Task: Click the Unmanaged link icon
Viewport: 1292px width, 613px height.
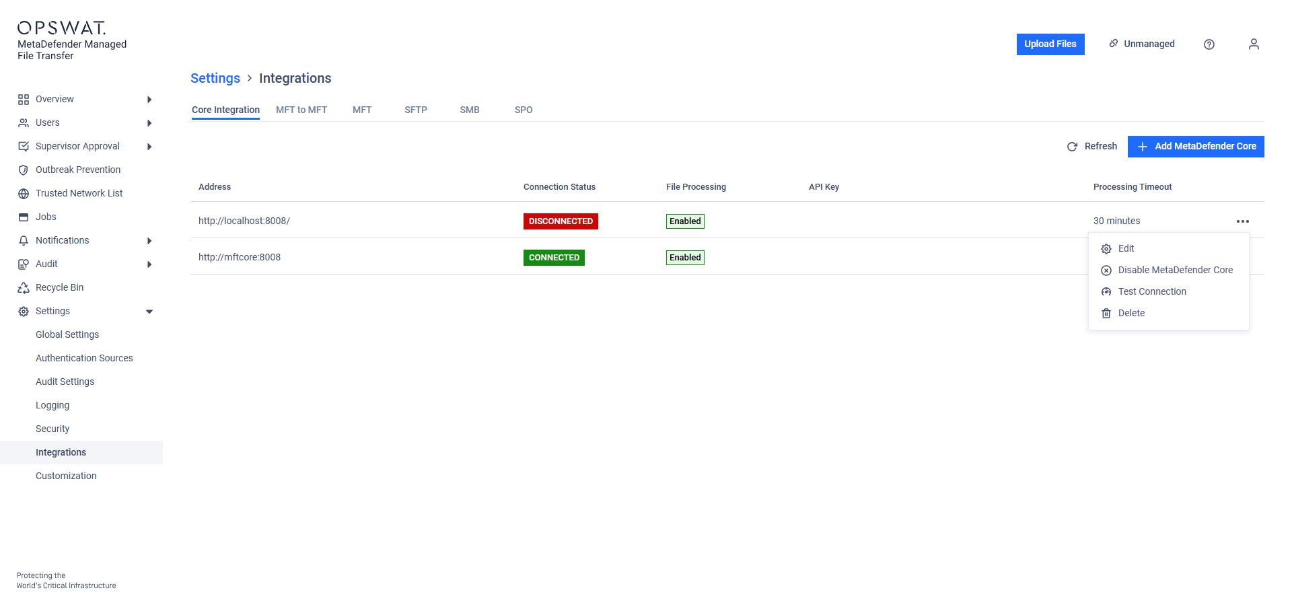Action: click(1114, 43)
